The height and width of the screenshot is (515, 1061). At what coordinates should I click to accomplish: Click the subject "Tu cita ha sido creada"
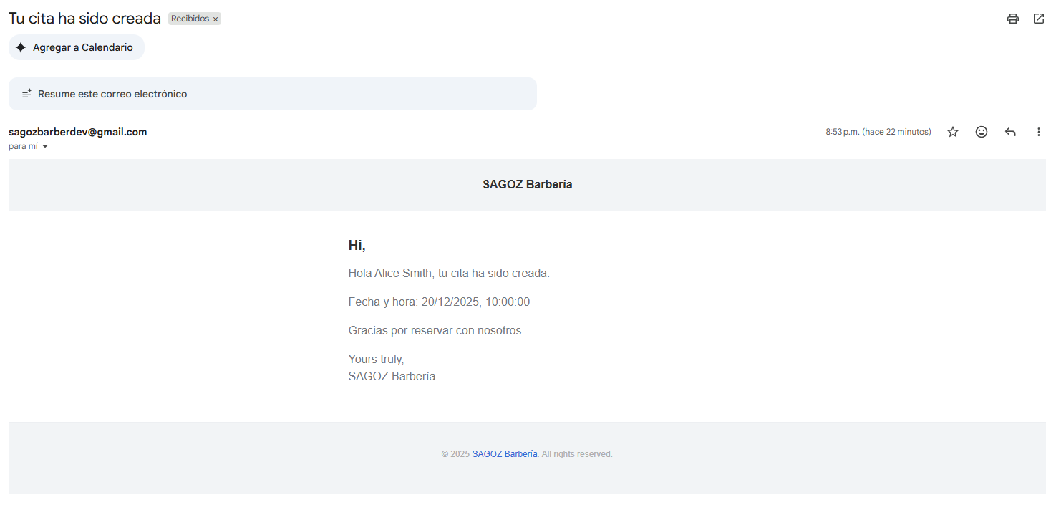(x=84, y=19)
